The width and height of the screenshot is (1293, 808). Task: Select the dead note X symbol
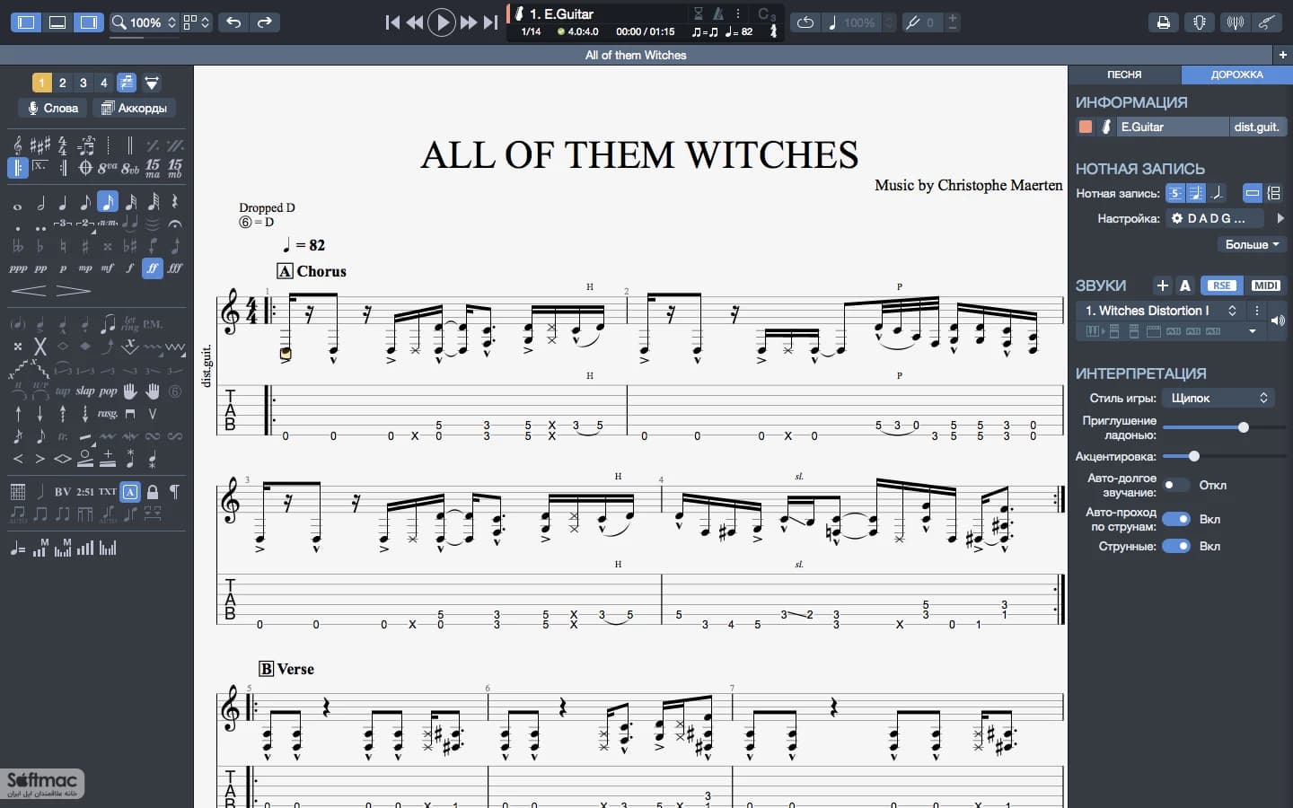[x=40, y=347]
